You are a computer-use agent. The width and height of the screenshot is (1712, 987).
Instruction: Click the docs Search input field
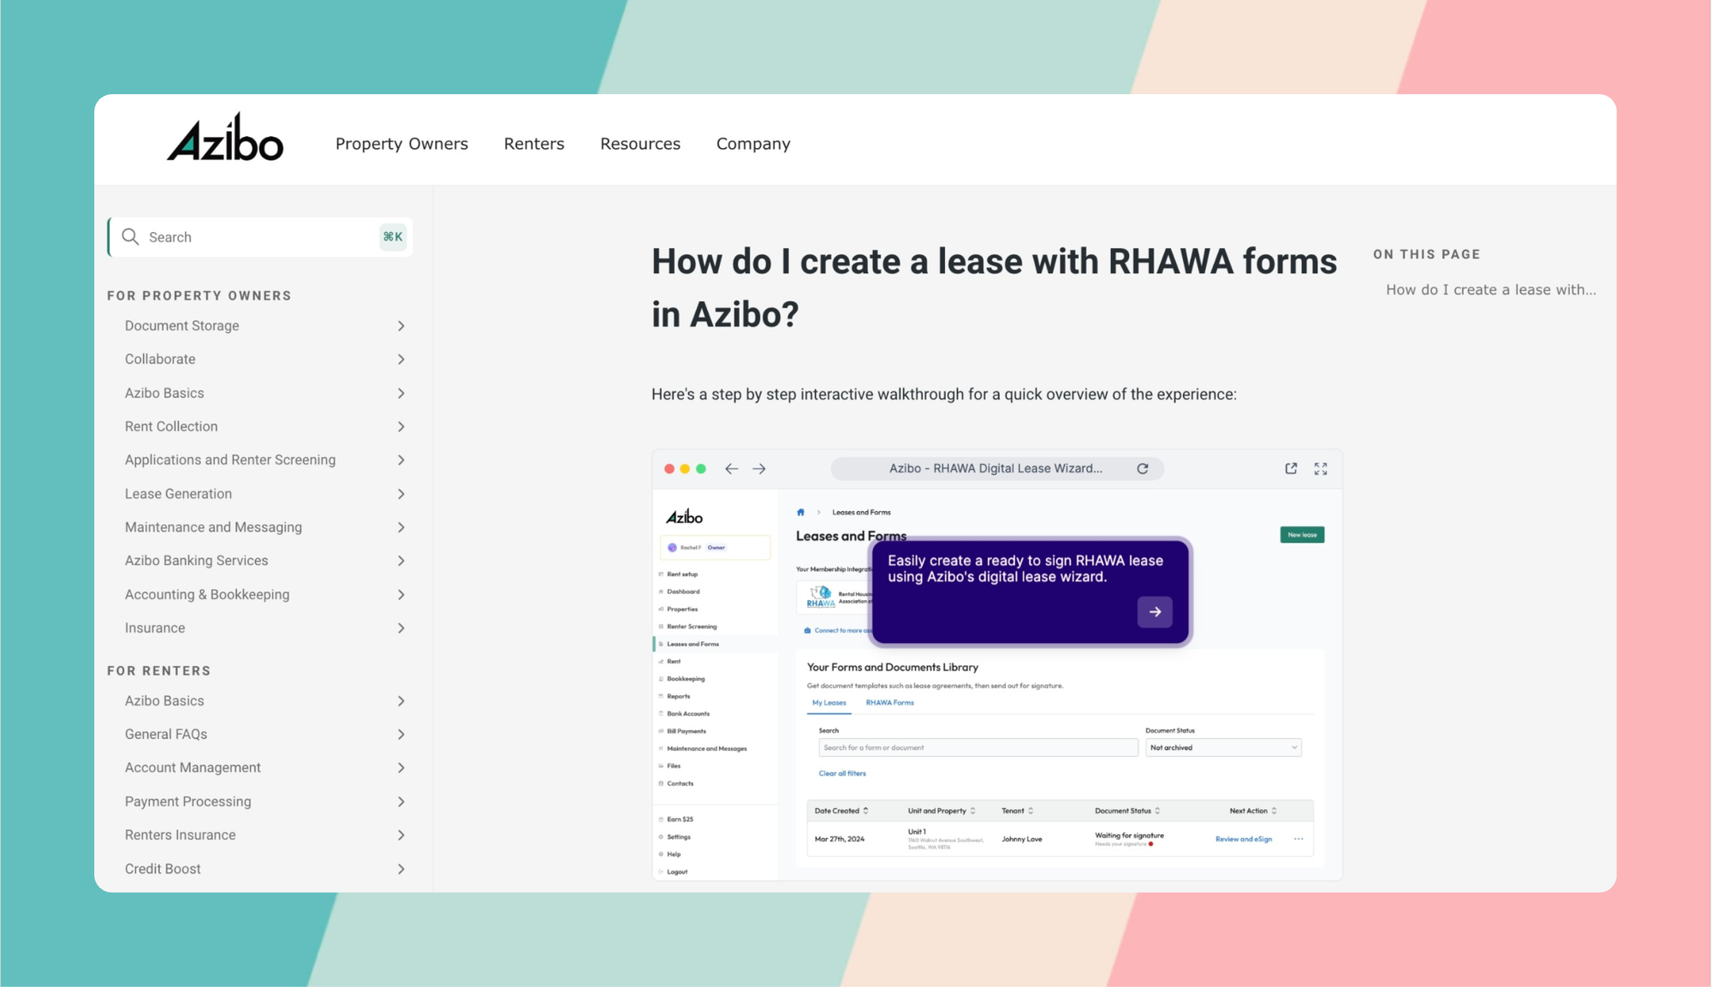coord(260,237)
